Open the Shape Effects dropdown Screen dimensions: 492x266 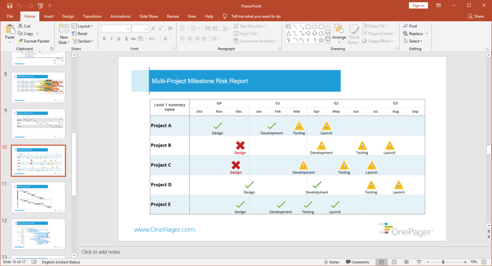(378, 41)
